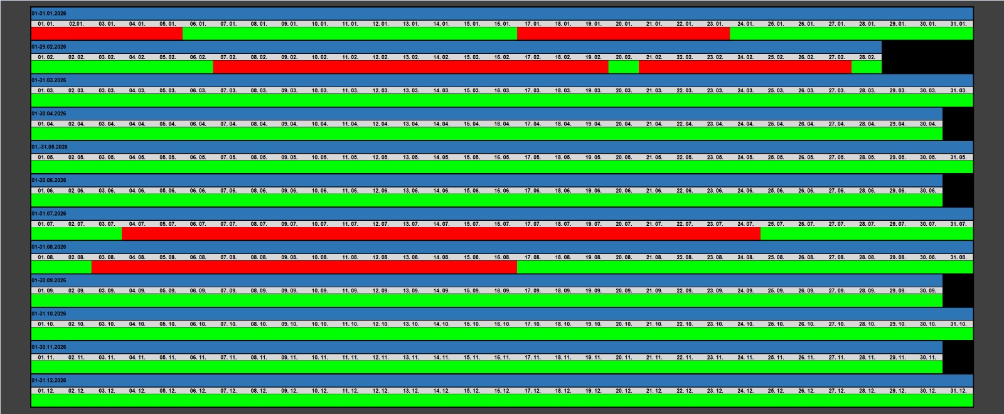This screenshot has width=1004, height=414.
Task: Click the 01-31.01.2026 January header bar
Action: (502, 13)
